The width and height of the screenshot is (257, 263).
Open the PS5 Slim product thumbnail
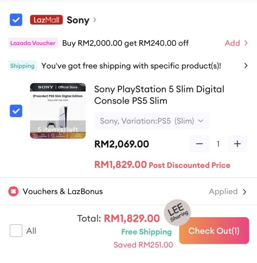tap(58, 111)
